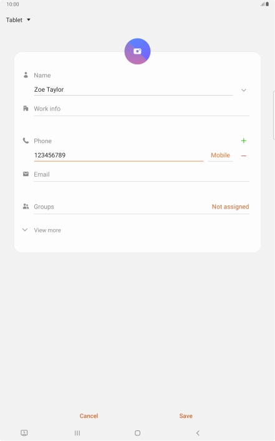Select the Not assigned groups option
This screenshot has width=275, height=441.
(x=230, y=207)
